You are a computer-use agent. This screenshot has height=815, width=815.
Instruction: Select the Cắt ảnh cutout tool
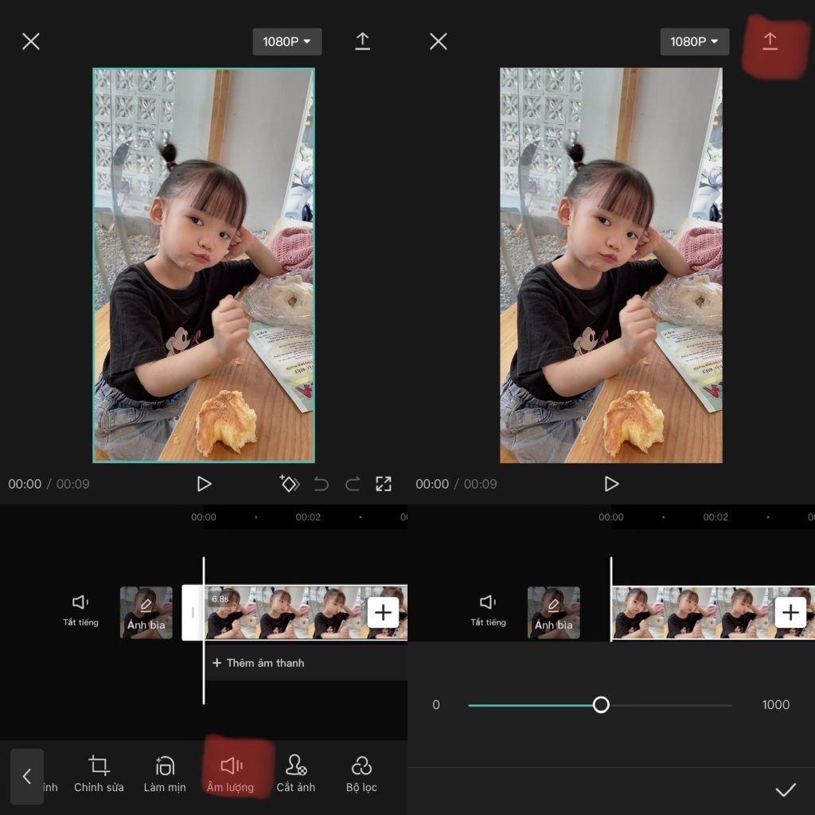coord(295,773)
